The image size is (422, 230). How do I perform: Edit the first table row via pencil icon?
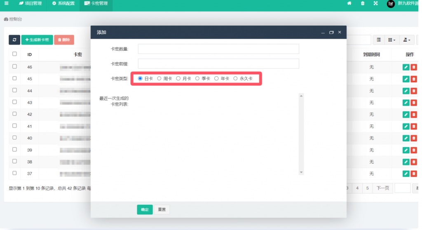point(406,67)
